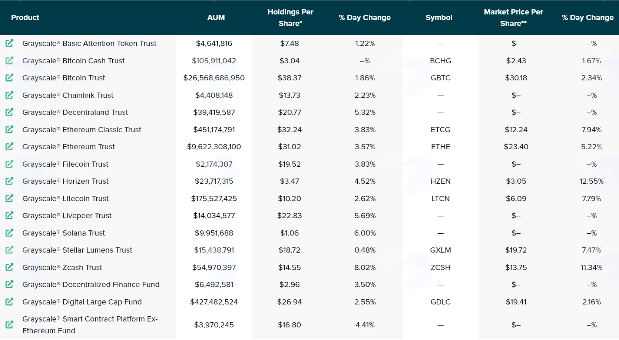This screenshot has height=340, width=619.
Task: Open Grayscale Decentralized Finance Fund link
Action: (91, 284)
